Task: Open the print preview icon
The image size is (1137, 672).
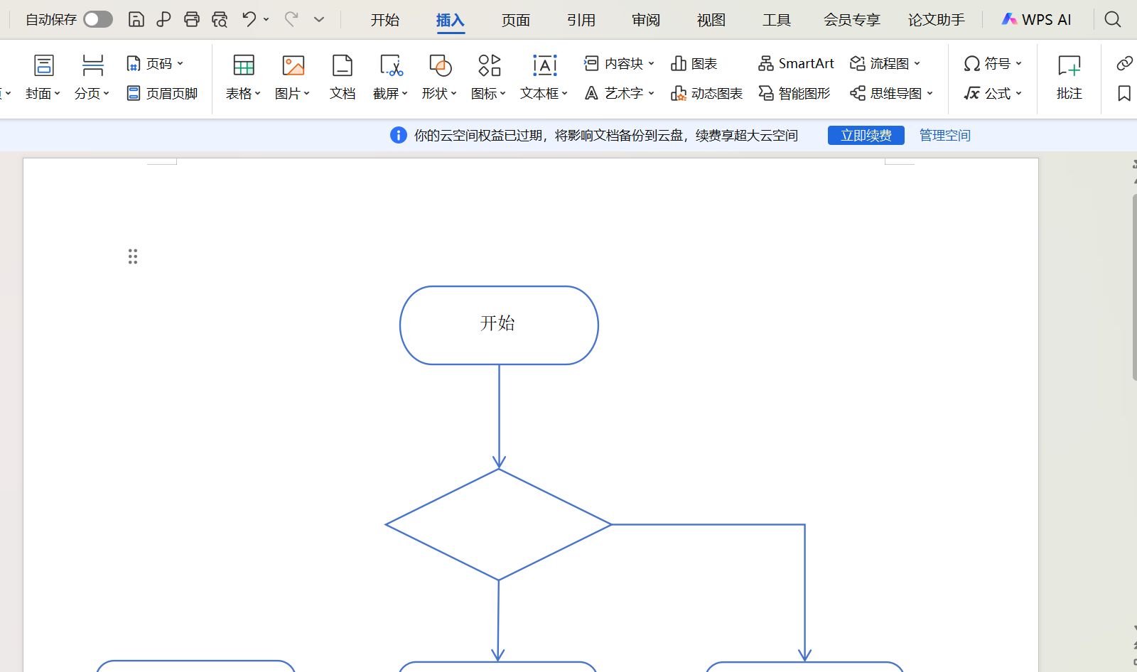Action: pos(220,19)
